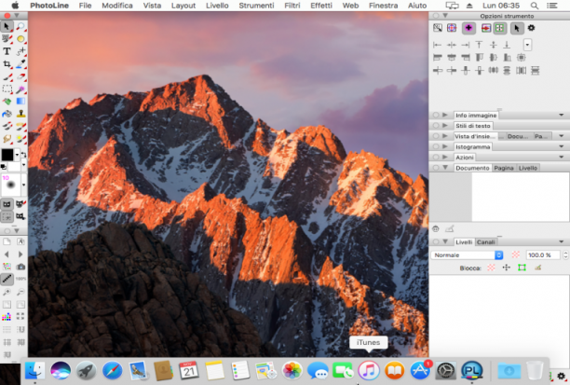Viewport: 570px width, 385px height.
Task: Toggle the green grid snapping button
Action: coord(500,28)
